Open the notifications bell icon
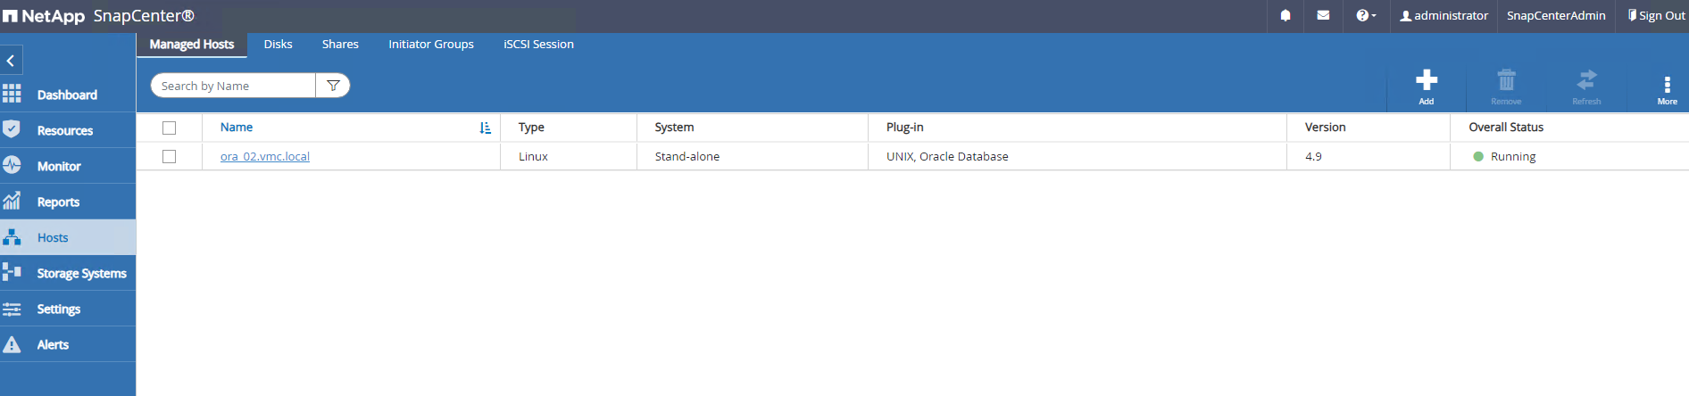 1285,15
